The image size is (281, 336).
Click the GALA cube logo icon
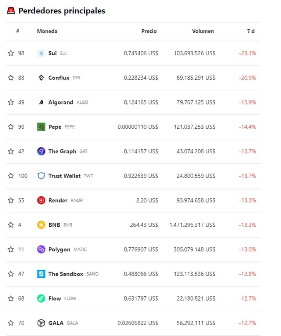pos(41,323)
